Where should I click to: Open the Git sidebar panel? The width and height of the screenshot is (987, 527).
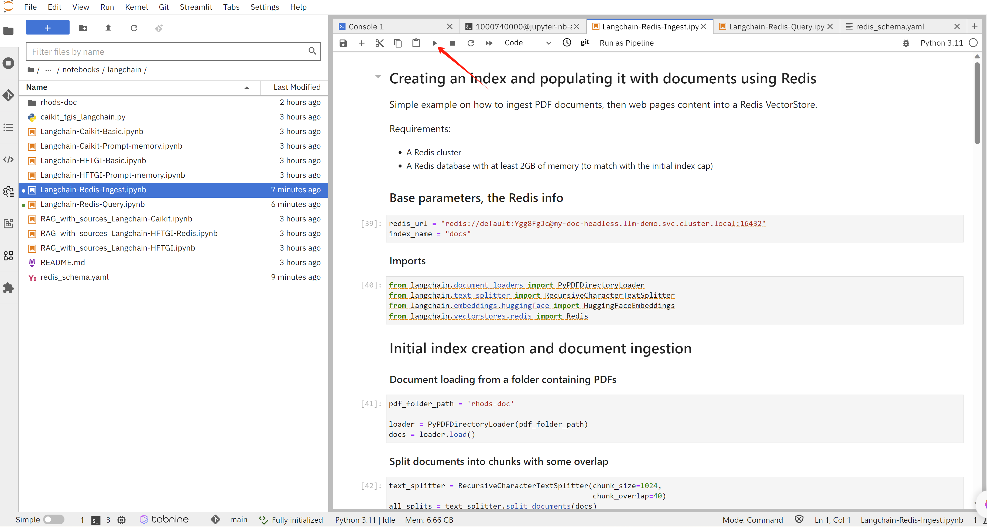pos(8,95)
